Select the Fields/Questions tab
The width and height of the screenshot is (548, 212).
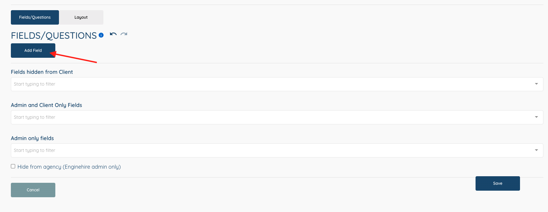pyautogui.click(x=35, y=17)
